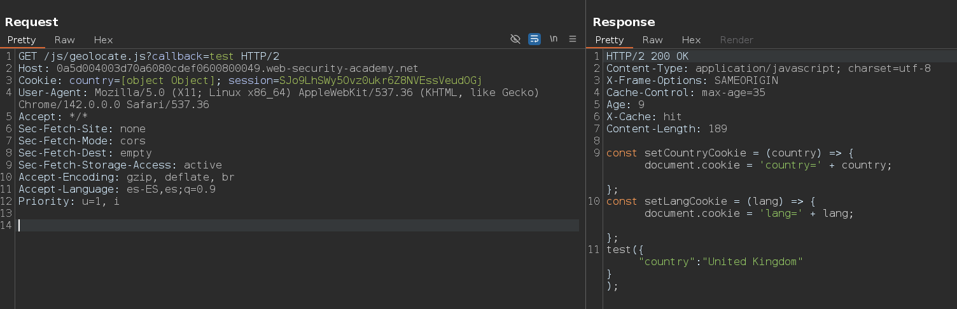Click the callback parameter value 'test' in request line
Screen dimensions: 957x309
point(221,57)
